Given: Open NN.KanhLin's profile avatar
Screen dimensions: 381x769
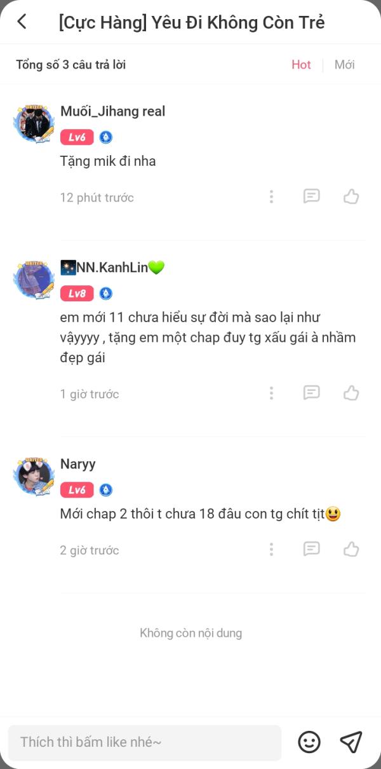Looking at the screenshot, I should pyautogui.click(x=34, y=279).
